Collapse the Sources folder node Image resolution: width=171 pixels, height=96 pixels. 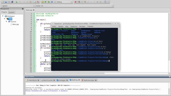click(6, 21)
